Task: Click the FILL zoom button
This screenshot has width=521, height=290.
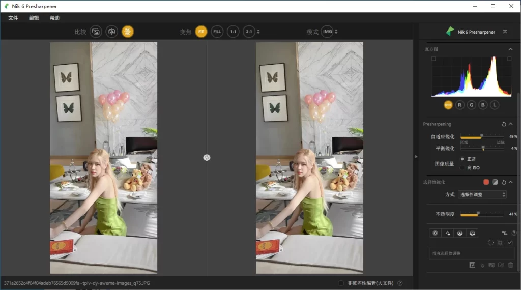Action: (x=217, y=32)
